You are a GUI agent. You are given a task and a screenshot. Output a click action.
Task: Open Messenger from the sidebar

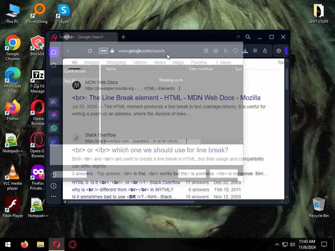[54, 115]
